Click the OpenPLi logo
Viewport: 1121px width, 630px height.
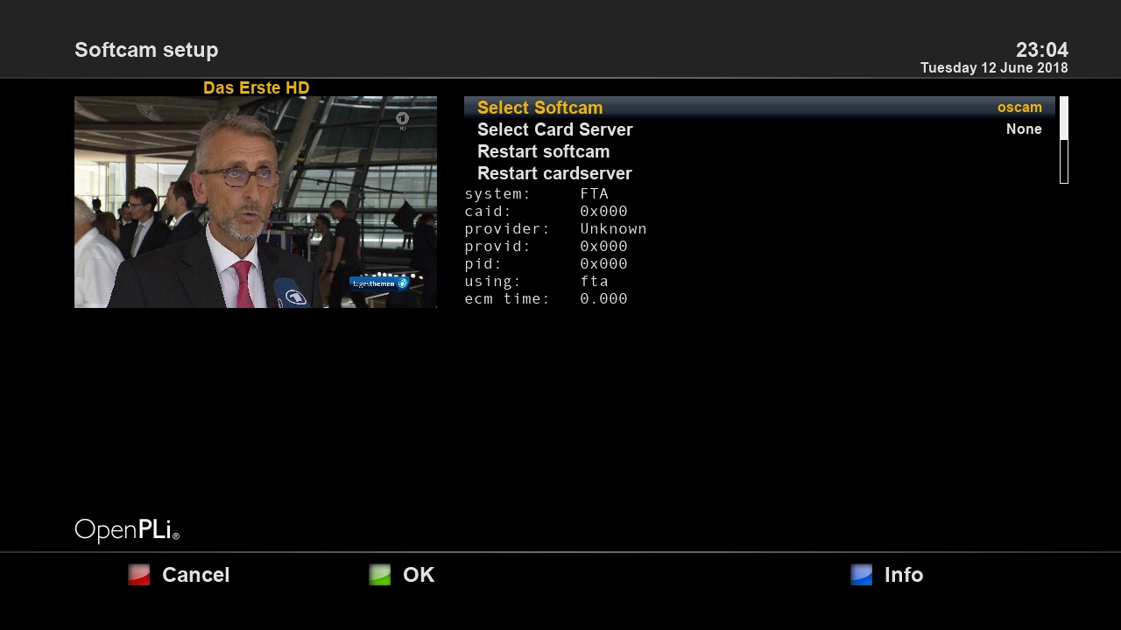pyautogui.click(x=127, y=530)
